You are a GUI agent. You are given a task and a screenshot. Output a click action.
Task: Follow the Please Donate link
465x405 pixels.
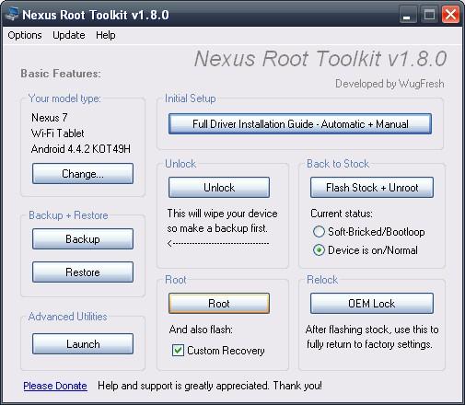[55, 386]
